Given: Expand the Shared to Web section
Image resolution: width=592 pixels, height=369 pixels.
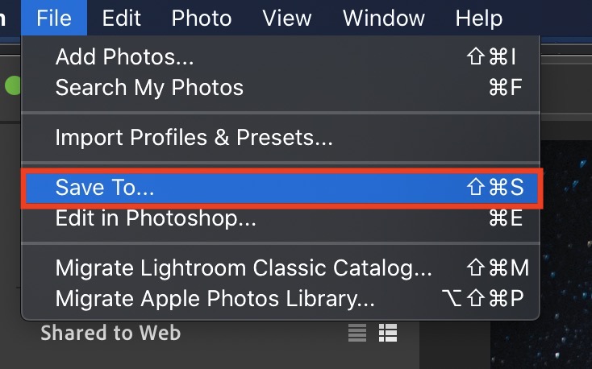Looking at the screenshot, I should (110, 333).
